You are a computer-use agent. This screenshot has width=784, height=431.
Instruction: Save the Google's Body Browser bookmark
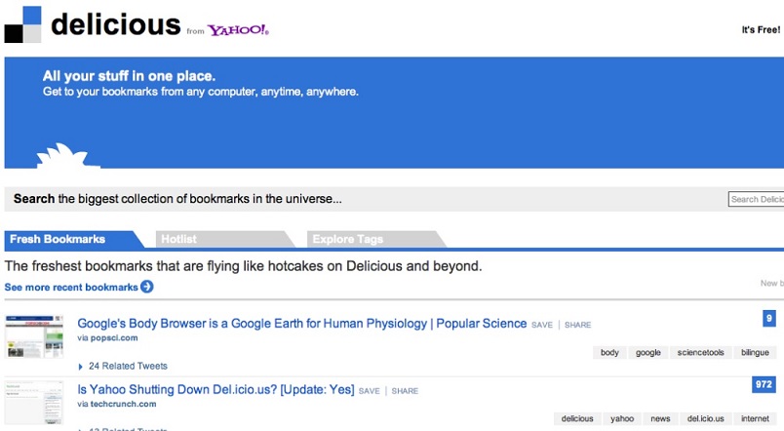pyautogui.click(x=542, y=325)
